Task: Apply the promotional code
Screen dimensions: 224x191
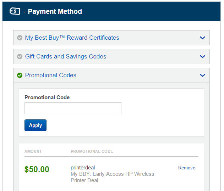Action: pos(35,125)
